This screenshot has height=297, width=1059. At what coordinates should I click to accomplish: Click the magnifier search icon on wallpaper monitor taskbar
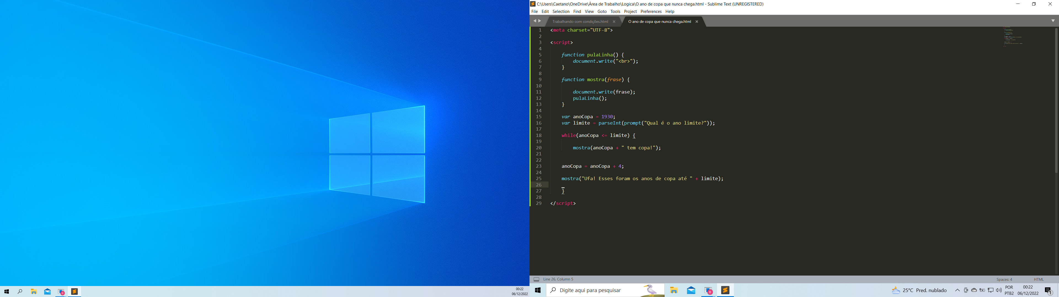click(20, 292)
